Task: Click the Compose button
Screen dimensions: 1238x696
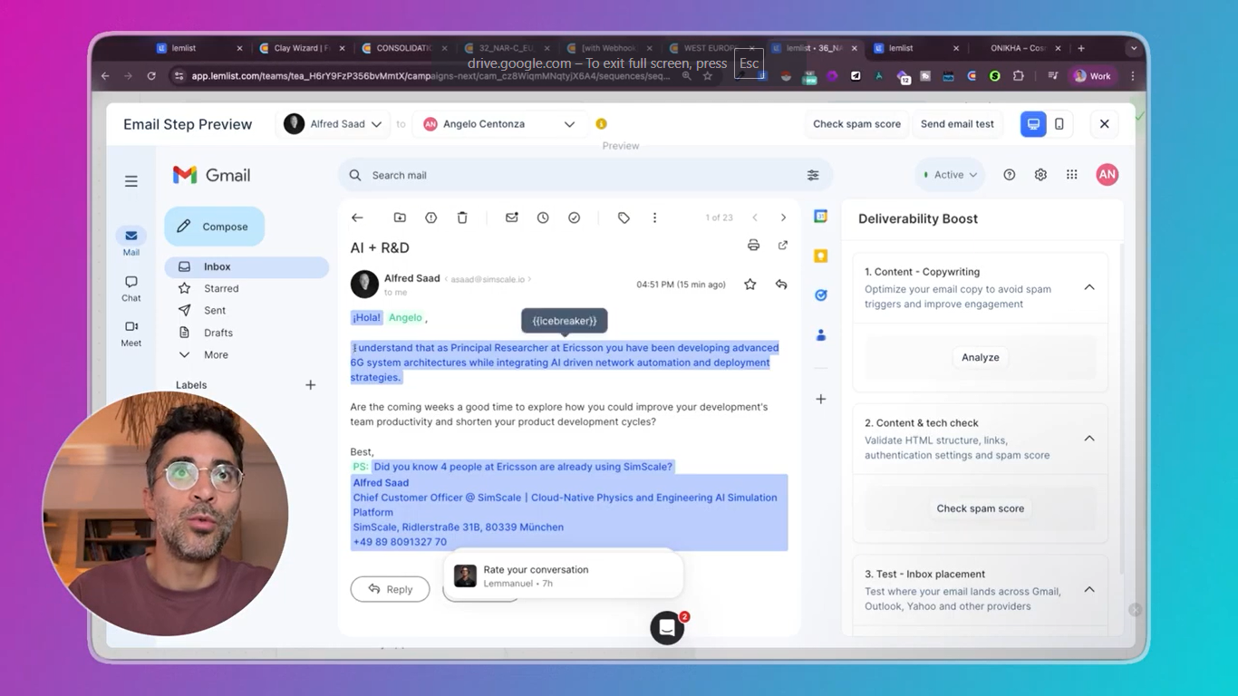Action: tap(214, 227)
